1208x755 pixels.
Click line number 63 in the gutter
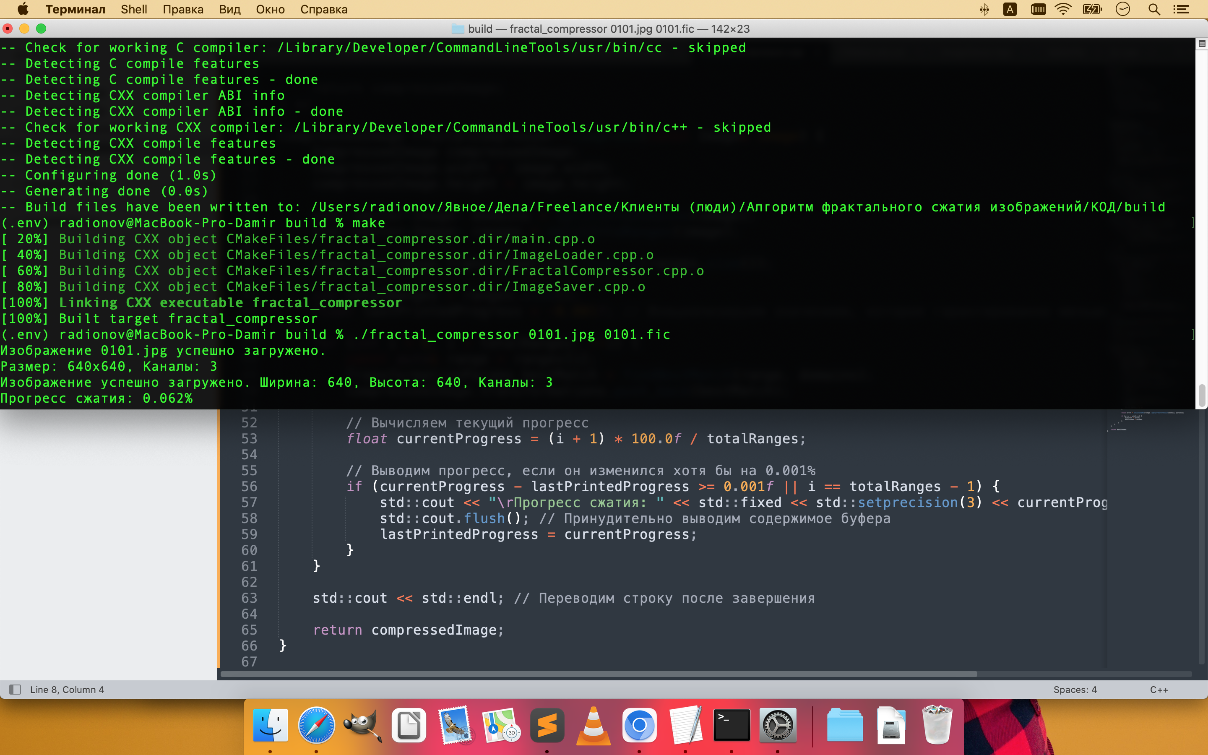click(249, 598)
